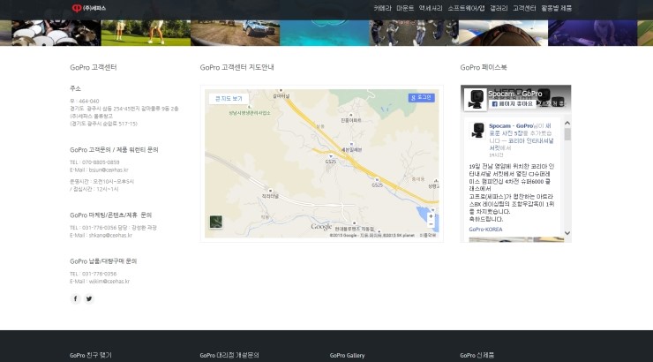Click the 큰 지도 보기 map button
The height and width of the screenshot is (362, 653).
point(229,99)
